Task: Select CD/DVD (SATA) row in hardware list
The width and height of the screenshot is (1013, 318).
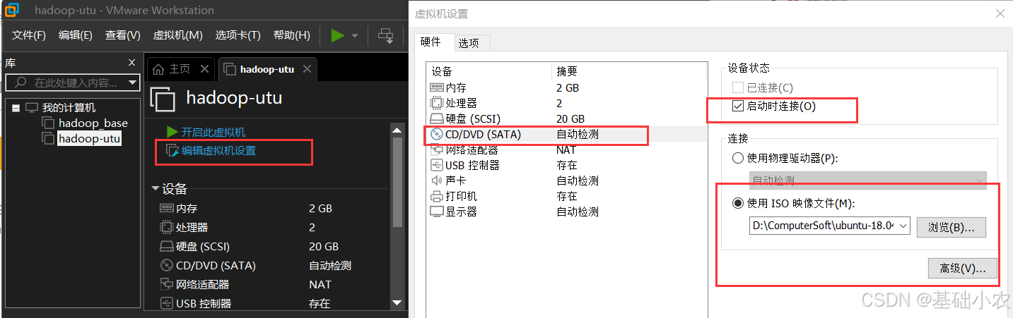Action: click(x=566, y=134)
